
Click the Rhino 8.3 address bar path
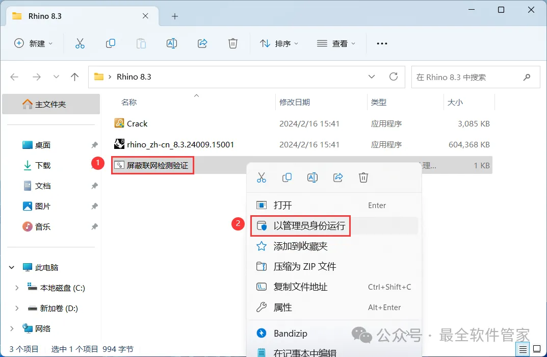[134, 77]
